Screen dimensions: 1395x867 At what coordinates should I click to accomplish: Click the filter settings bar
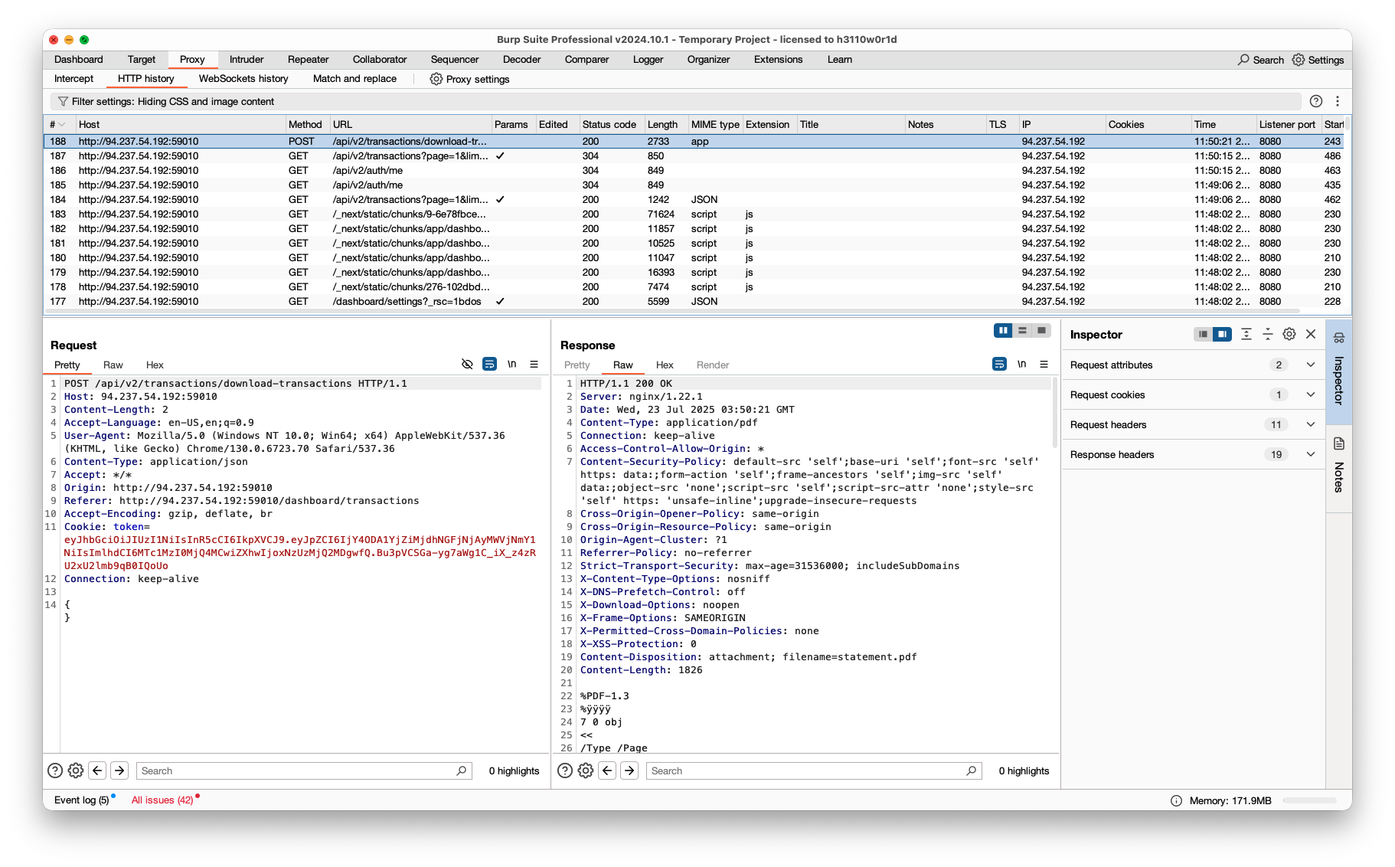click(675, 101)
